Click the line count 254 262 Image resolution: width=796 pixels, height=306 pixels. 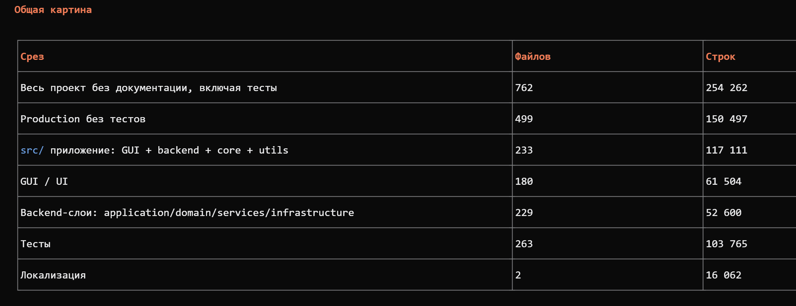click(x=726, y=88)
